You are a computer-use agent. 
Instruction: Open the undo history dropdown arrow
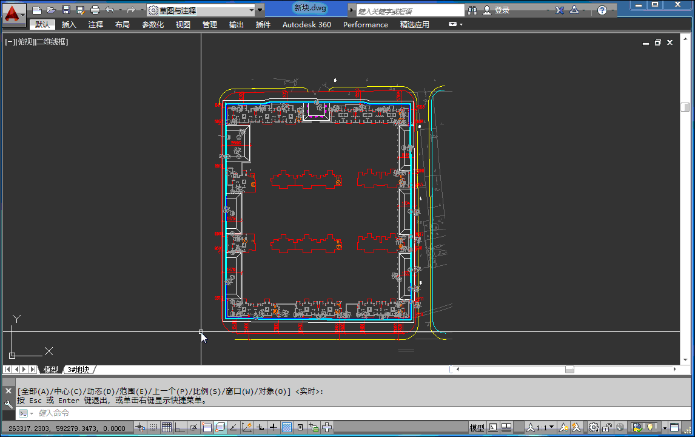[120, 10]
